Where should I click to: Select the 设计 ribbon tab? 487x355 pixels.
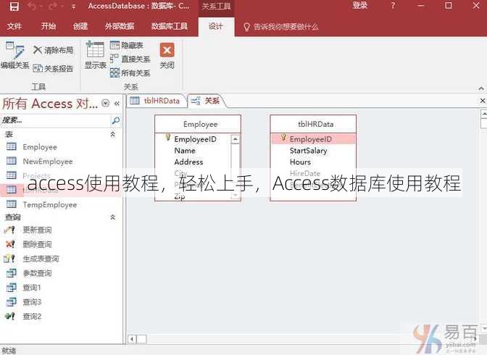[x=216, y=26]
